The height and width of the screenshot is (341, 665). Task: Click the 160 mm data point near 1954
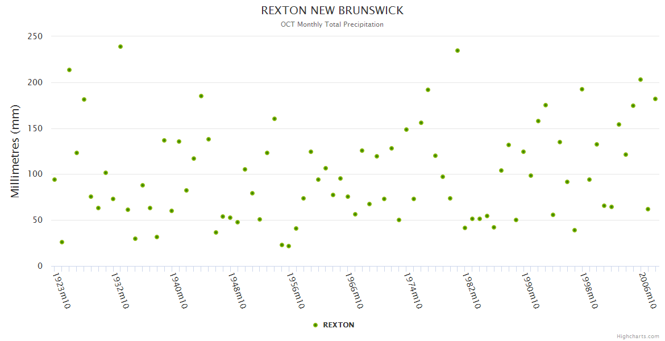[x=275, y=119]
